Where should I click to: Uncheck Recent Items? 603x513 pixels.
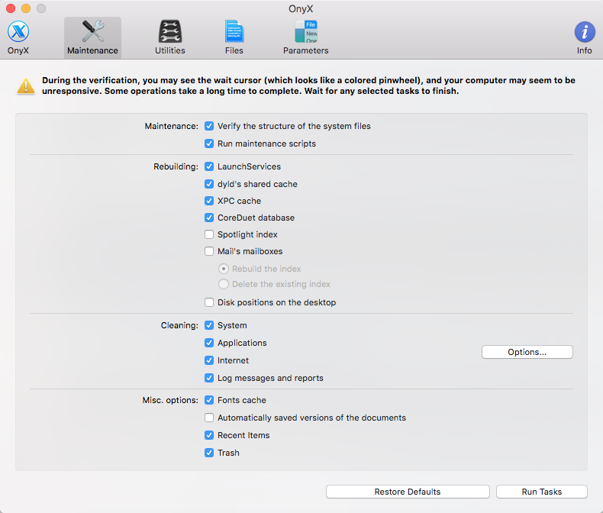pyautogui.click(x=209, y=435)
